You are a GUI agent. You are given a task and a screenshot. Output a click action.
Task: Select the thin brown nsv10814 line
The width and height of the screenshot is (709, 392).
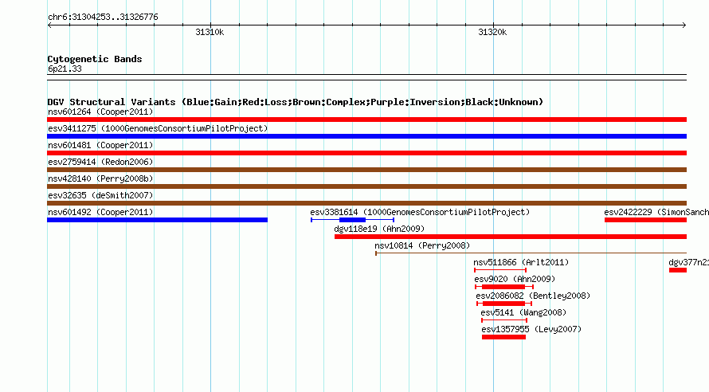point(531,253)
